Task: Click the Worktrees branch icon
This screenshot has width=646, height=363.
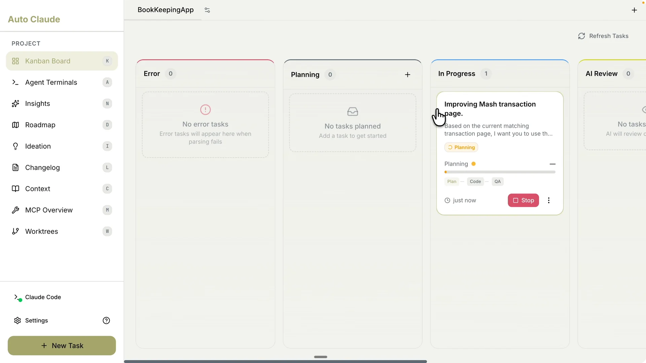Action: tap(15, 231)
